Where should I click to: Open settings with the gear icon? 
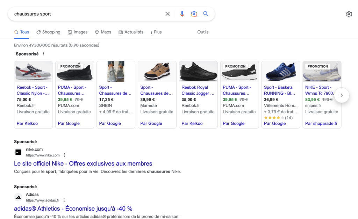click(x=349, y=14)
